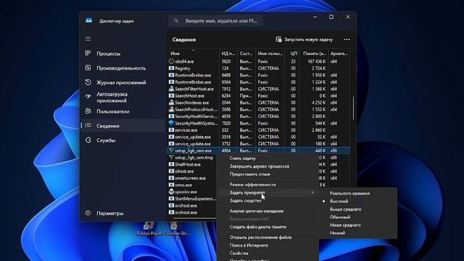Viewport: 464px width, 261px height.
Task: Select the obs64.exe process row
Action: pos(259,61)
